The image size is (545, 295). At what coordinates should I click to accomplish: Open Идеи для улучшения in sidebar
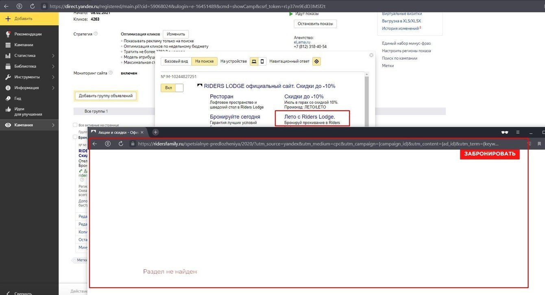[29, 111]
